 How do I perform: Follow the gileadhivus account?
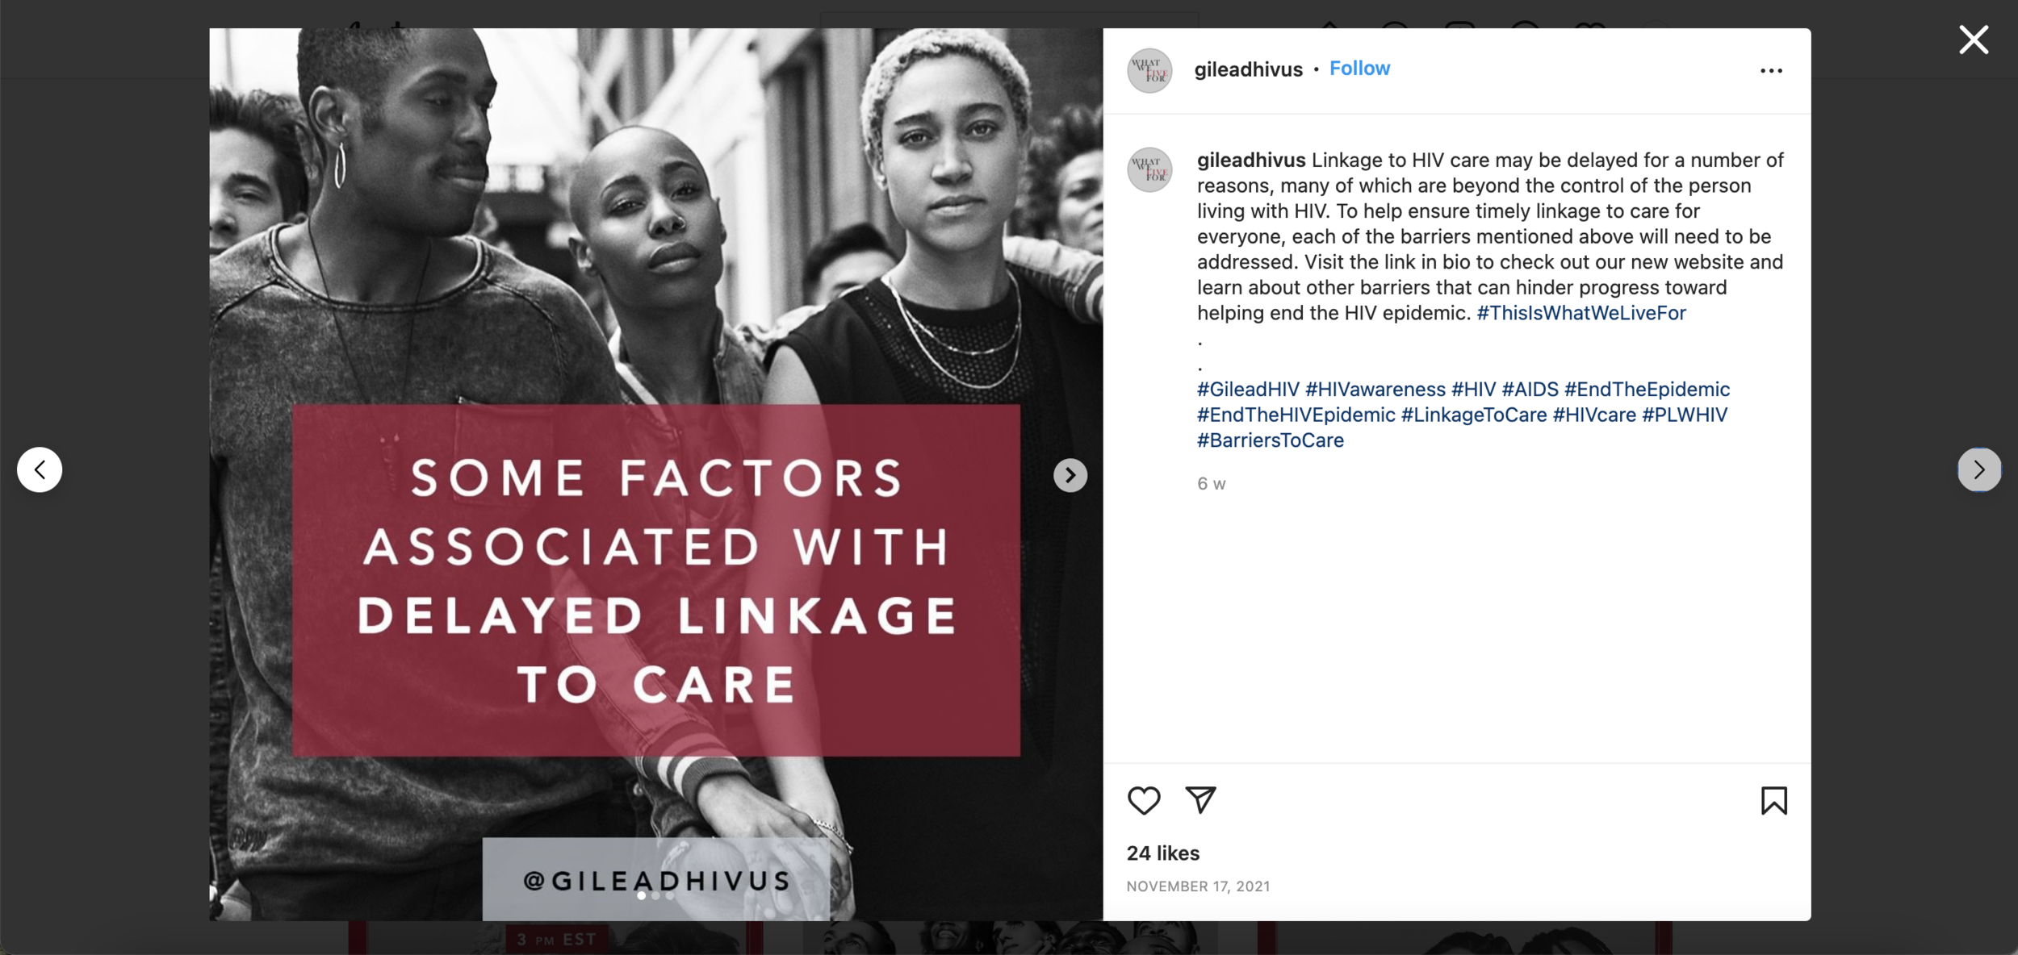pos(1359,69)
